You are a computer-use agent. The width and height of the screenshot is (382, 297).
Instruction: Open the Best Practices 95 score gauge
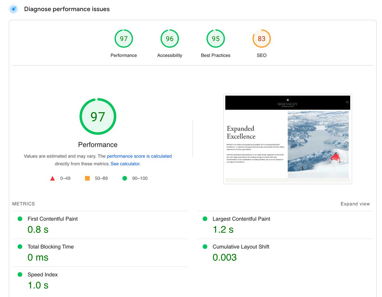tap(216, 39)
